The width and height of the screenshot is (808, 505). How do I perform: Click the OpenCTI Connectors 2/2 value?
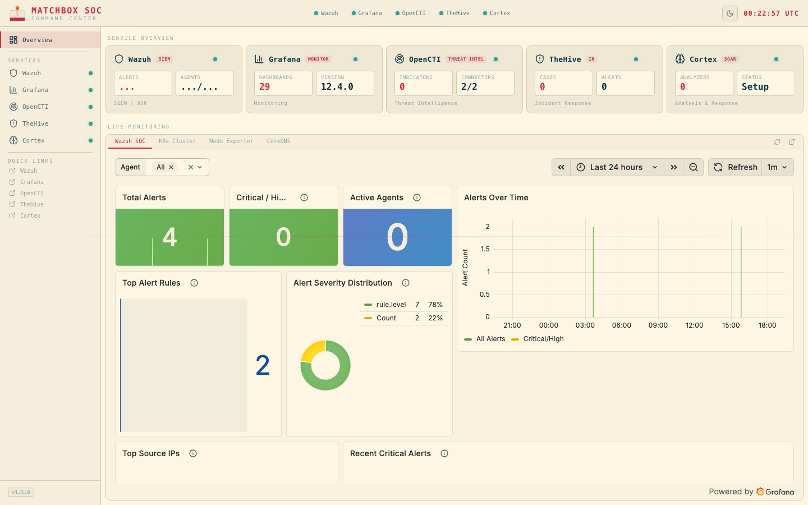[469, 87]
